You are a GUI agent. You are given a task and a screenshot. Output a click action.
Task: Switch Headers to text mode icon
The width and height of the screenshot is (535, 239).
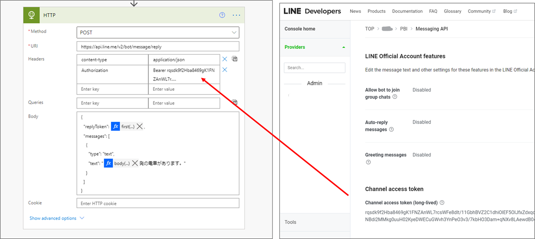click(x=235, y=59)
